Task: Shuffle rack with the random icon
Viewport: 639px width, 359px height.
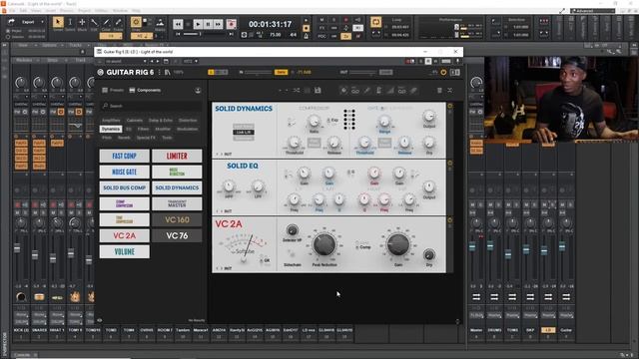Action: click(x=297, y=91)
